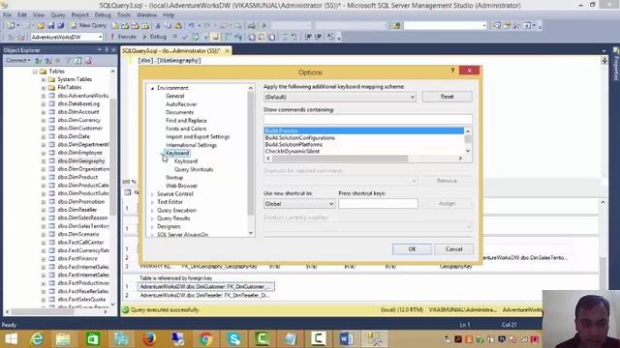Viewport: 620px width, 348px height.
Task: Toggle Include Actual Execution Plan icon
Action: (229, 37)
